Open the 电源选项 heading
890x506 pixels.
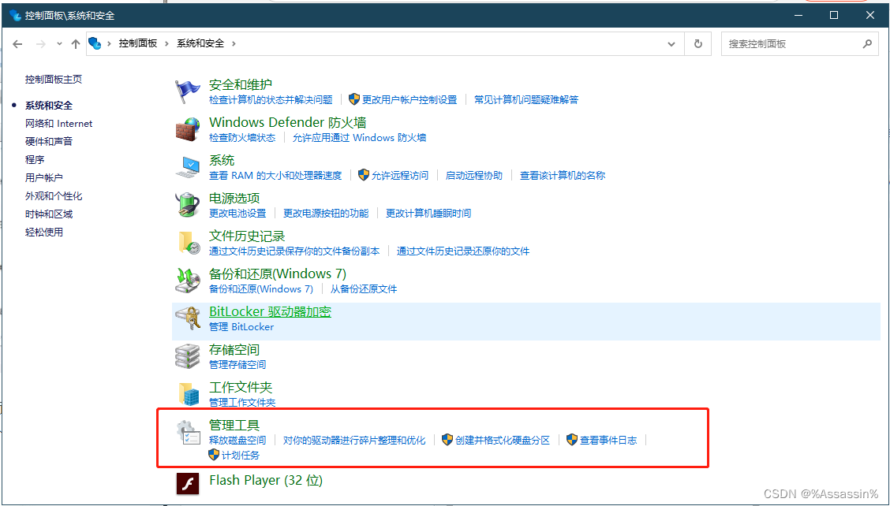click(x=234, y=199)
